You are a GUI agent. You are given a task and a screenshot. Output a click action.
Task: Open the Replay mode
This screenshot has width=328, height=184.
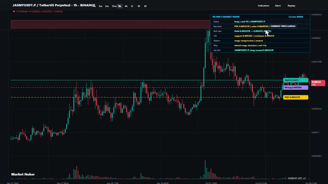tap(291, 6)
